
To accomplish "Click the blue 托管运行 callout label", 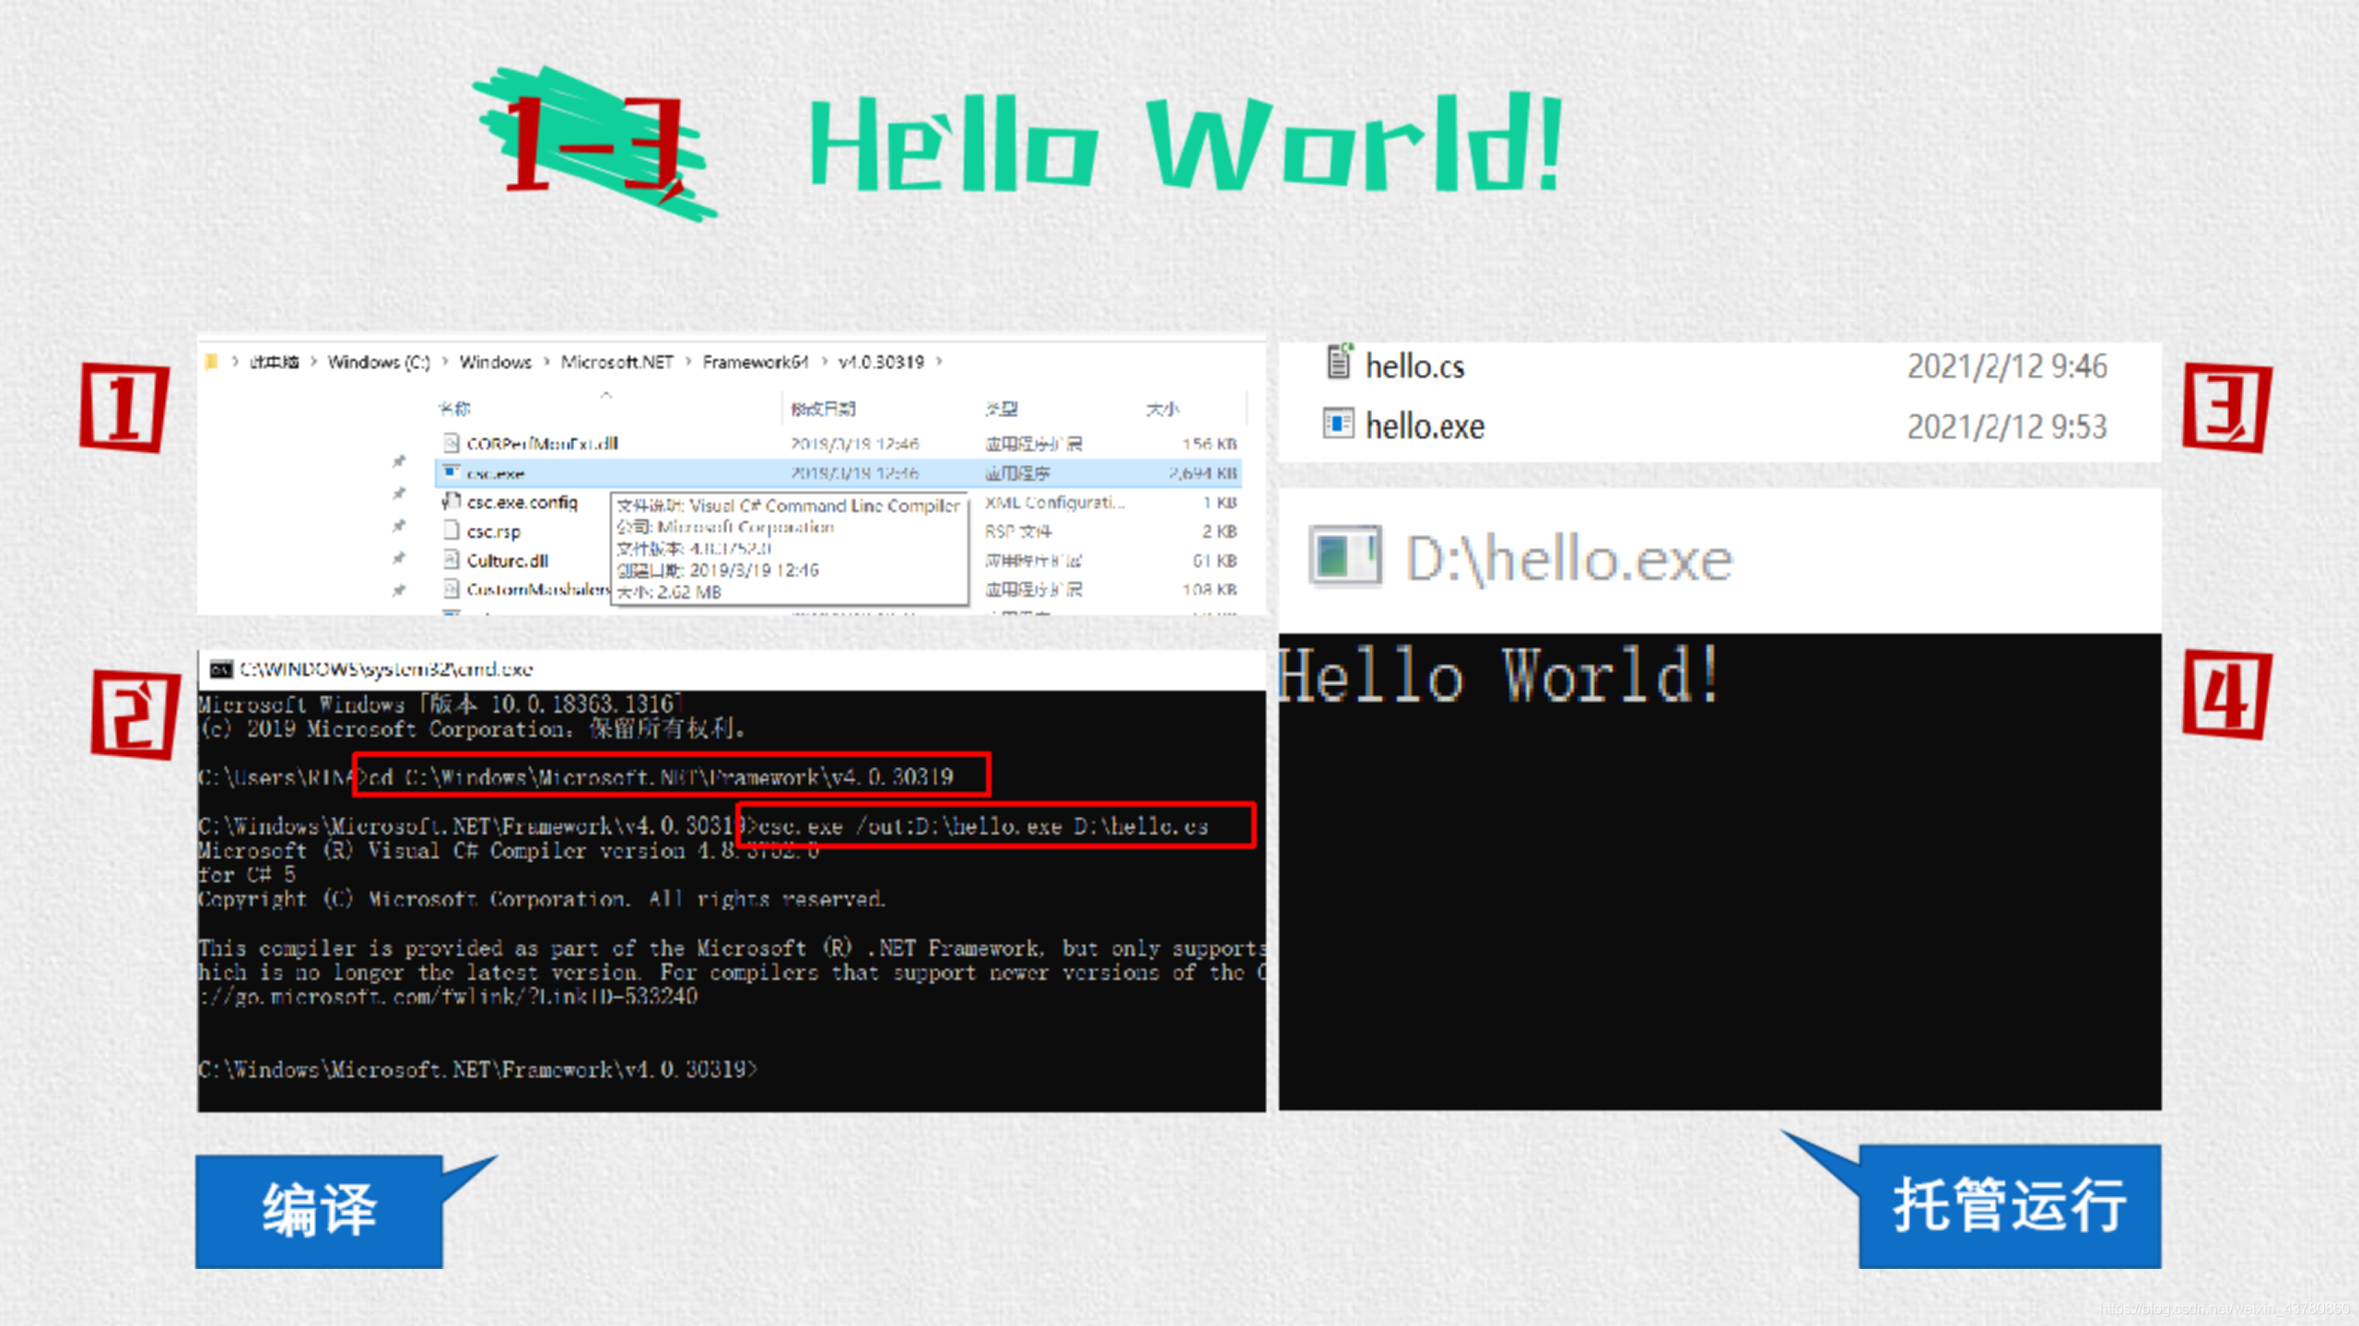I will coord(2009,1205).
